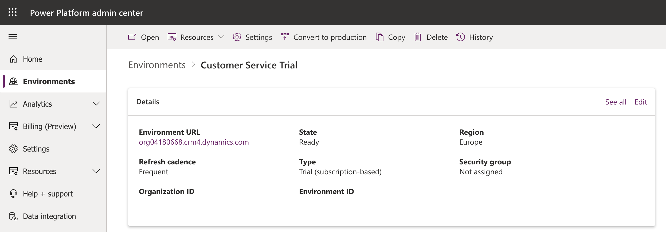Click the Delete toolbar button
Viewport: 666px width, 232px height.
point(431,37)
